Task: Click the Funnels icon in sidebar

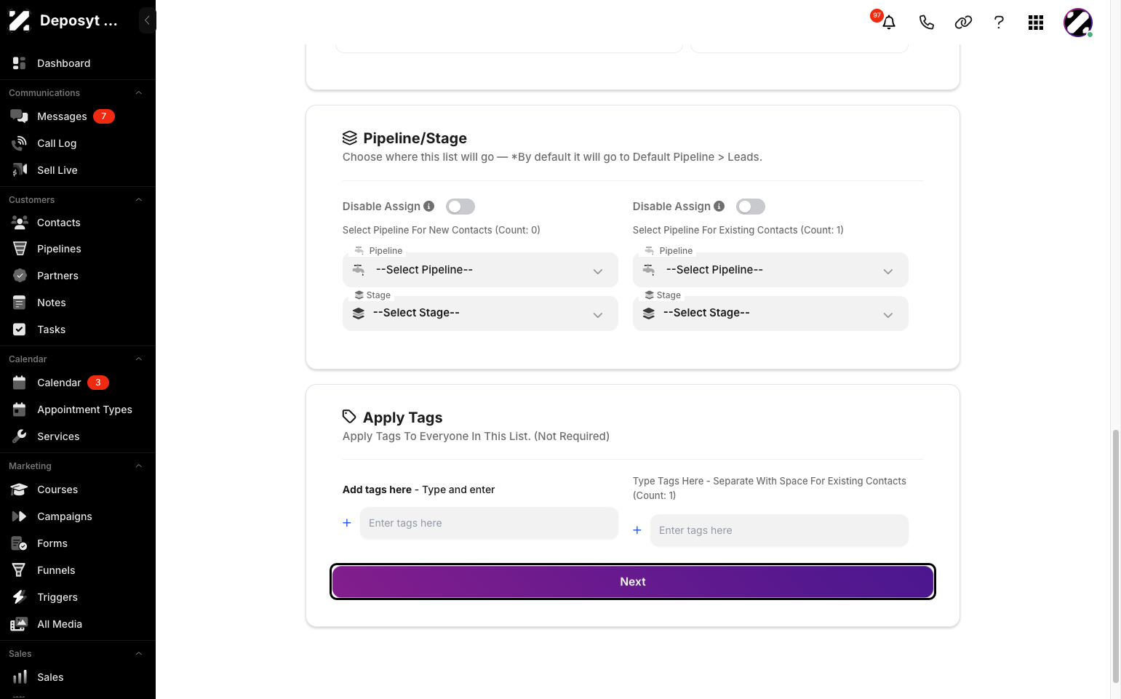Action: click(x=20, y=570)
